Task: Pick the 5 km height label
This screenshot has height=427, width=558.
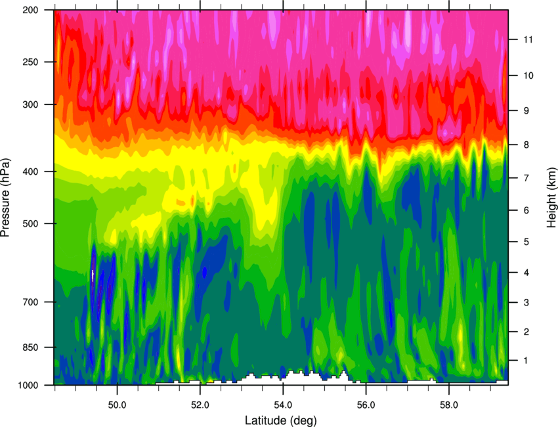Action: [526, 242]
